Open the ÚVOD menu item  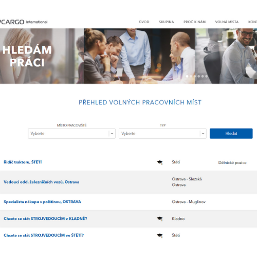pyautogui.click(x=144, y=22)
